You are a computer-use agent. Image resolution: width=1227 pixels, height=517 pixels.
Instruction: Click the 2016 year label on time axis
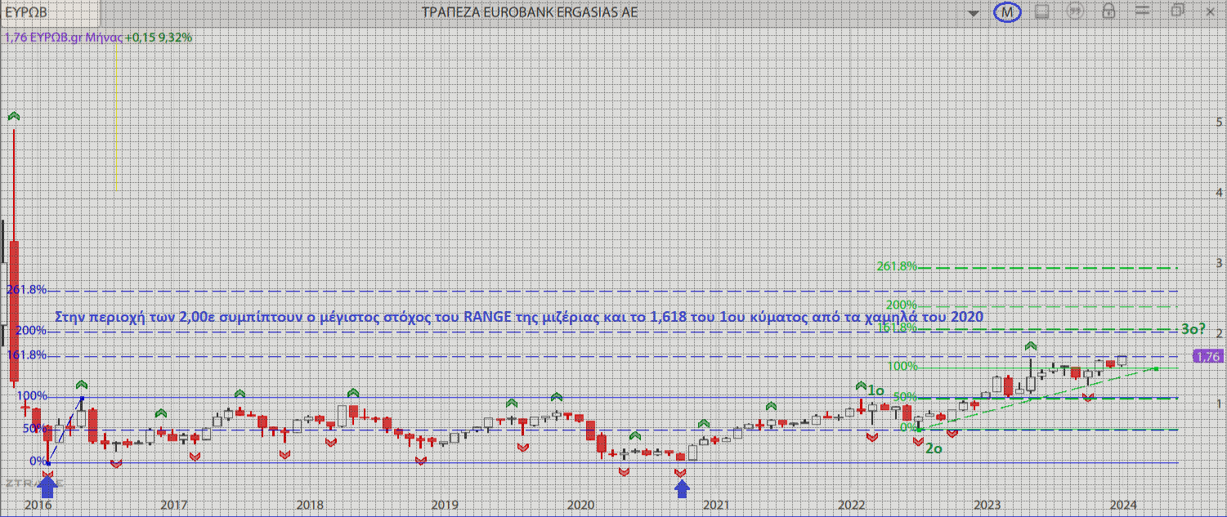point(38,505)
